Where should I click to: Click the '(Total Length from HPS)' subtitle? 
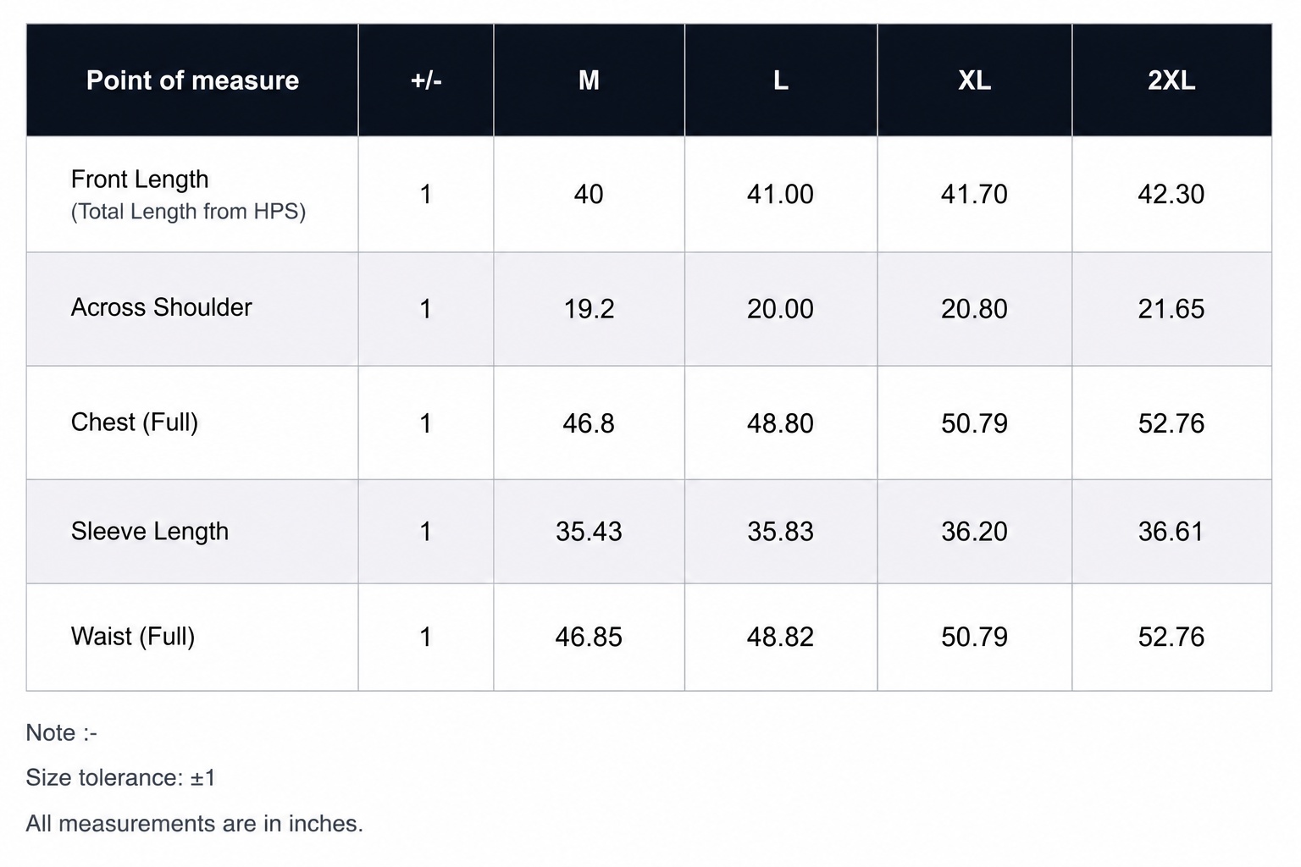189,211
